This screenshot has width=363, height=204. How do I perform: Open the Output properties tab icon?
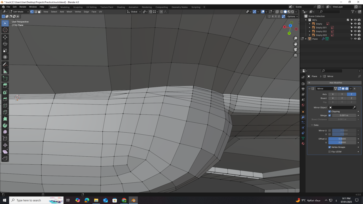click(303, 89)
